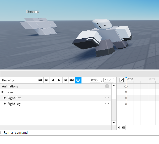Jump to the first keyframe
Screen dimensions: 159x144
40,80
